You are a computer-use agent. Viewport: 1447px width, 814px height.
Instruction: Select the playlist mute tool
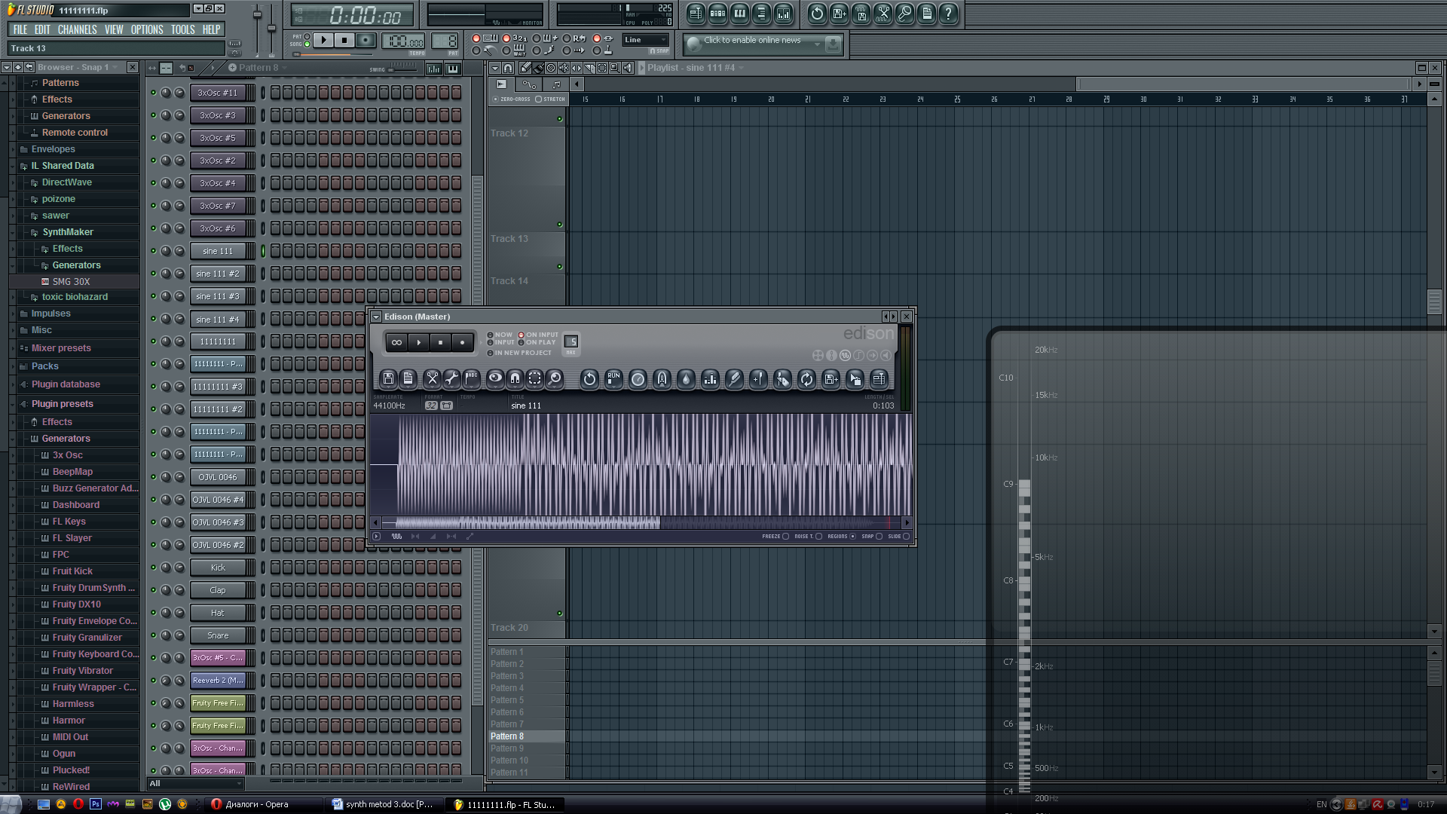(x=564, y=68)
